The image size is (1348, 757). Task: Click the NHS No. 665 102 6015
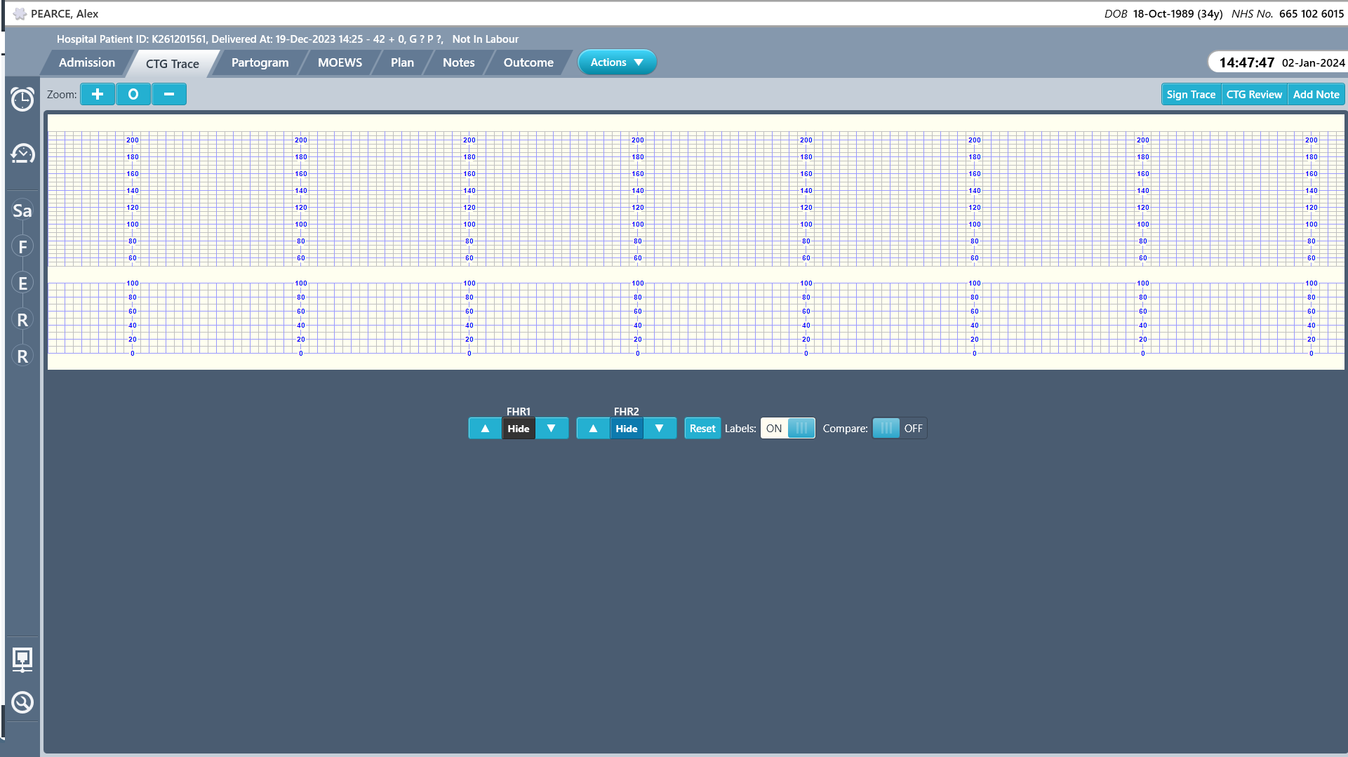pyautogui.click(x=1288, y=13)
